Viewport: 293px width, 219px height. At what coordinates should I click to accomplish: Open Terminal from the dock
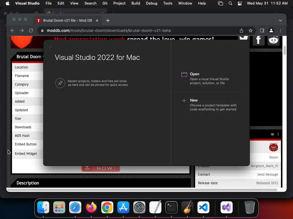click(x=171, y=207)
